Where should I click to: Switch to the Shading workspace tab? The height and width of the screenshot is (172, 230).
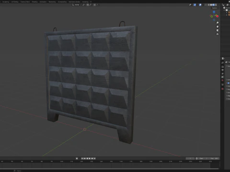click(34, 2)
